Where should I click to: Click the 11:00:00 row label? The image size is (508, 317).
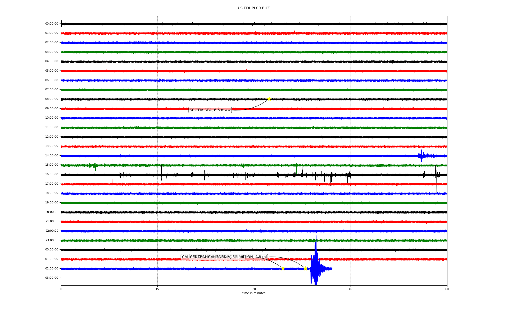coord(52,127)
